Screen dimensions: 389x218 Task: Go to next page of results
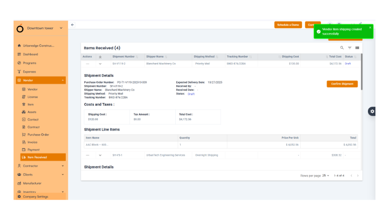[357, 175]
